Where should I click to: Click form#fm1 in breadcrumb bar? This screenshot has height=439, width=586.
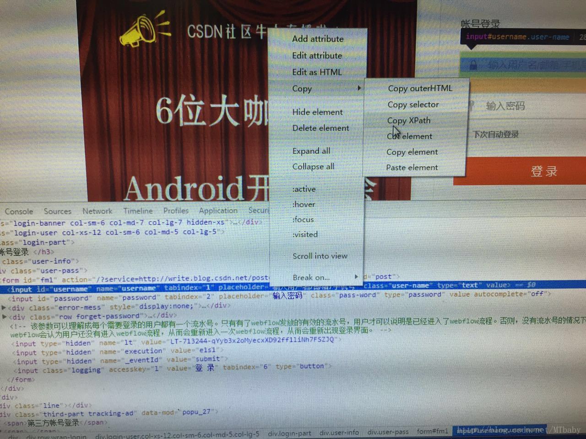click(x=433, y=431)
